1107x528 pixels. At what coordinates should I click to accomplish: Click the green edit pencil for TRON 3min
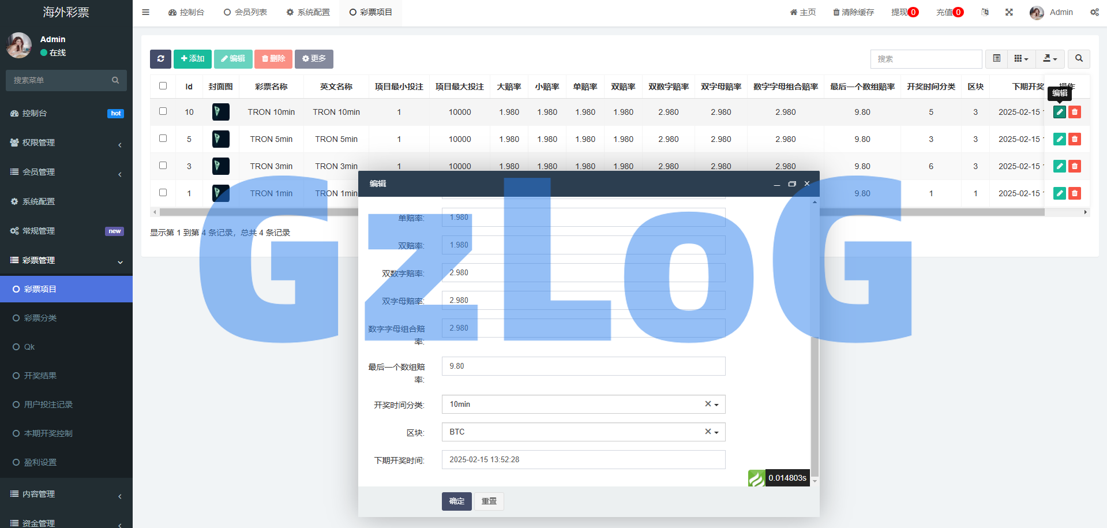(x=1059, y=166)
